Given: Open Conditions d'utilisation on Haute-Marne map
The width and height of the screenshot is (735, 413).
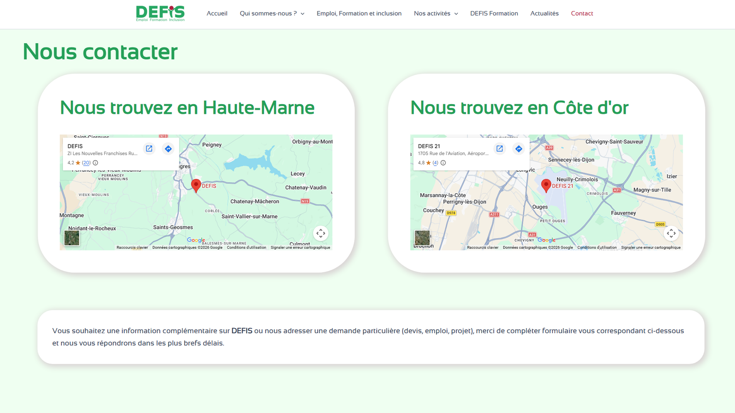Looking at the screenshot, I should (246, 247).
